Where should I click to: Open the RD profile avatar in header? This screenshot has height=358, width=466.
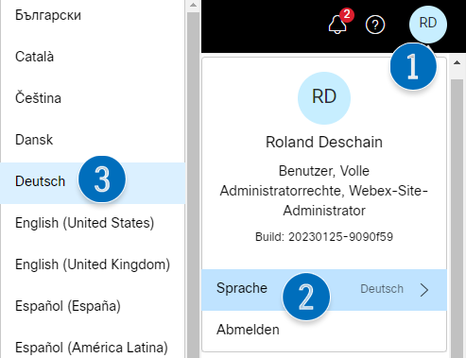click(x=428, y=24)
